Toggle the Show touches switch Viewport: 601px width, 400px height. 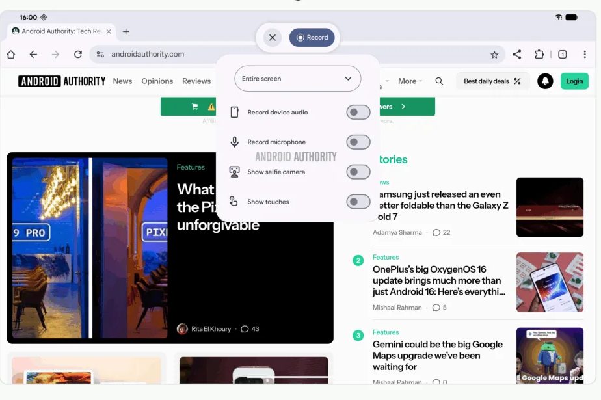(x=358, y=202)
